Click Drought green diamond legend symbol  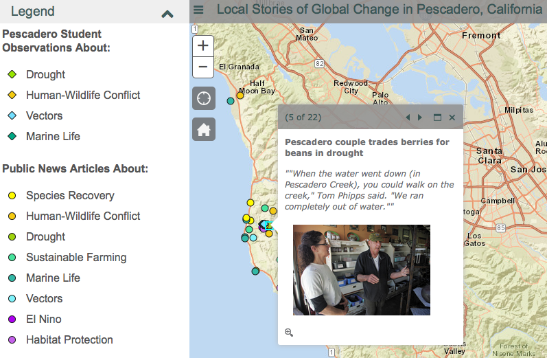pyautogui.click(x=12, y=74)
